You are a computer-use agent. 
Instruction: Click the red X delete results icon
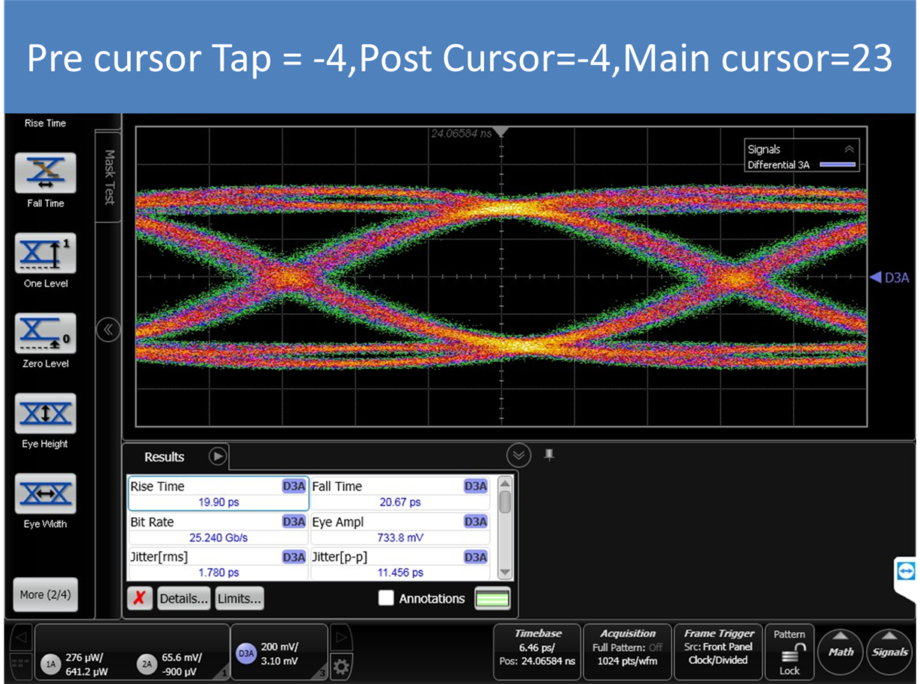[x=140, y=598]
